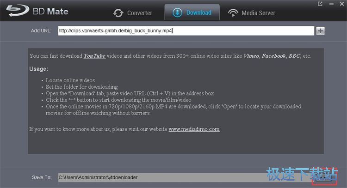Click the 'Usage:' heading text
Viewport: 347px width, 188px height.
(38, 69)
